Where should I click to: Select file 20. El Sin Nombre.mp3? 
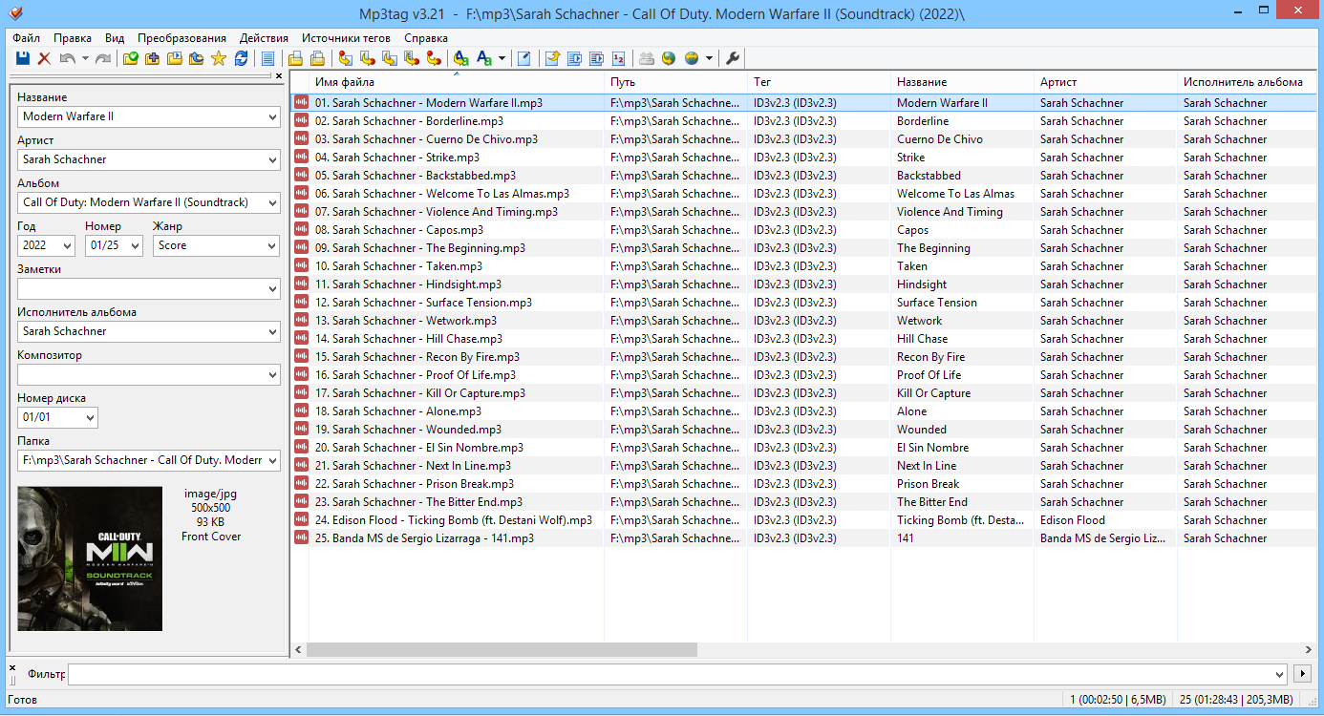pyautogui.click(x=419, y=448)
